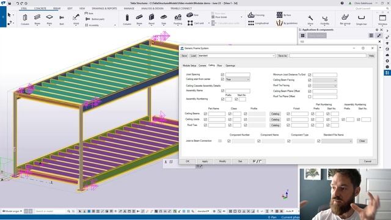Switch to the Openings tab
This screenshot has height=220, width=391.
[230, 65]
